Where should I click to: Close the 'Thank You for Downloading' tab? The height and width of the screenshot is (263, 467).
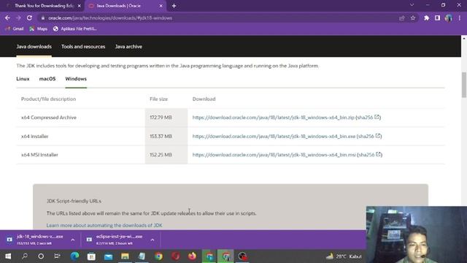pos(80,6)
